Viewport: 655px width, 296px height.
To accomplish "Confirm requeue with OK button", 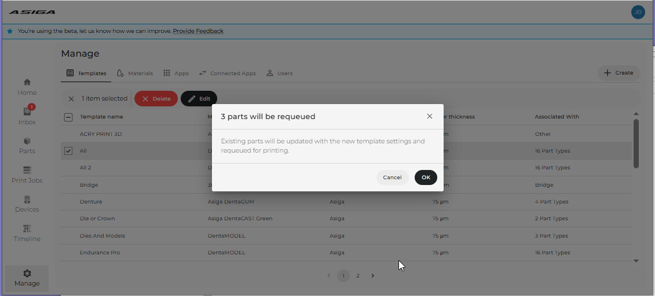I will click(426, 177).
